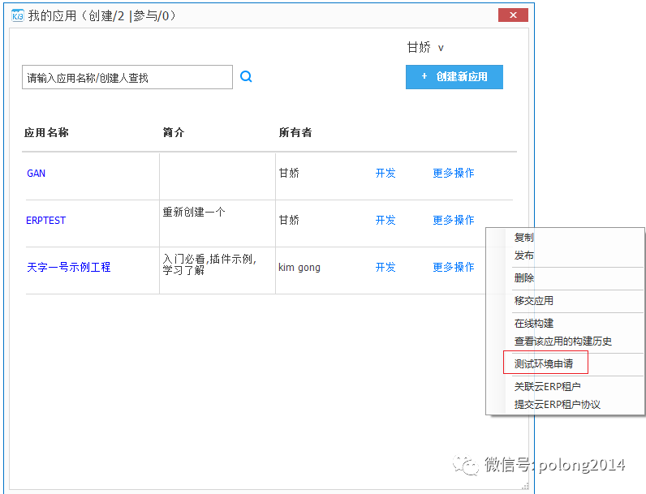Close the 我的应用 window
The image size is (646, 494).
(513, 15)
